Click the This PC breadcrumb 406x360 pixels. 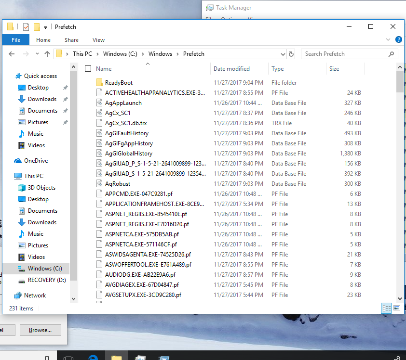tap(82, 54)
